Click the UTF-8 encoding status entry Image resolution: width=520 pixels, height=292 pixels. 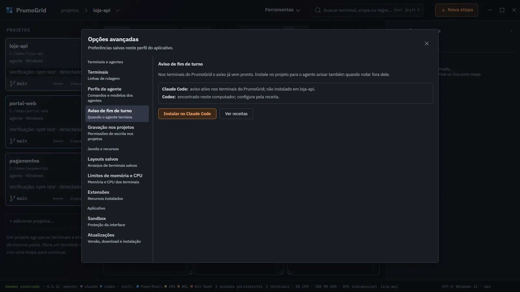coord(448,286)
